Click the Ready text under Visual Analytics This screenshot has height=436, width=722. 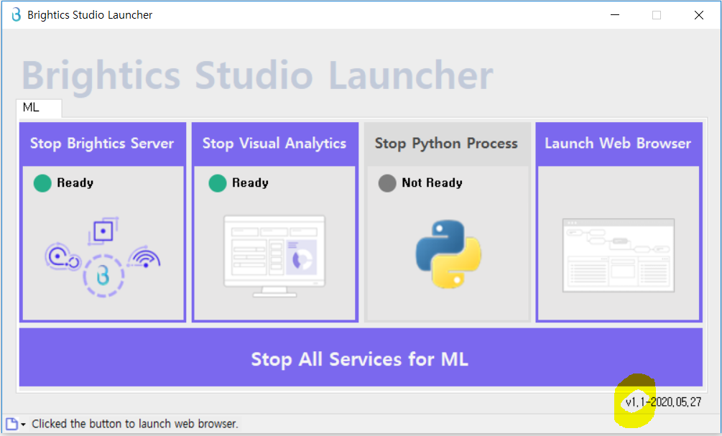250,182
